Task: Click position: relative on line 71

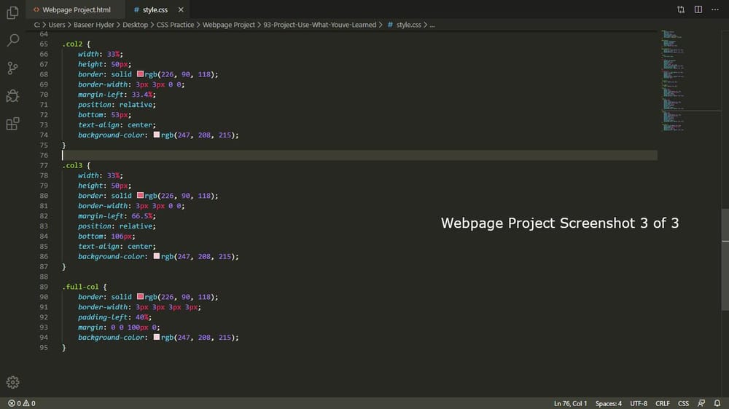Action: (117, 105)
